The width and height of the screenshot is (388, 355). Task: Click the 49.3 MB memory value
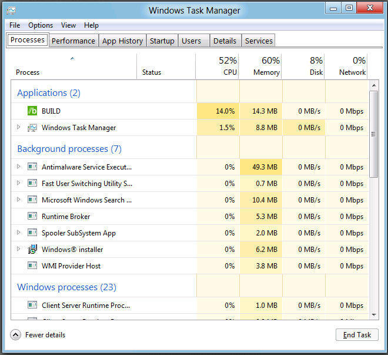click(x=265, y=167)
